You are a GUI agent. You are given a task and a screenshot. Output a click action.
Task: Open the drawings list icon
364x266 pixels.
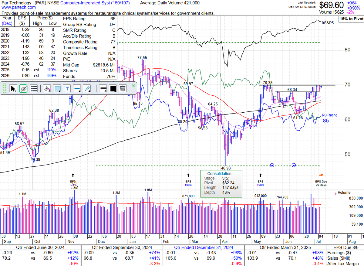point(34,88)
